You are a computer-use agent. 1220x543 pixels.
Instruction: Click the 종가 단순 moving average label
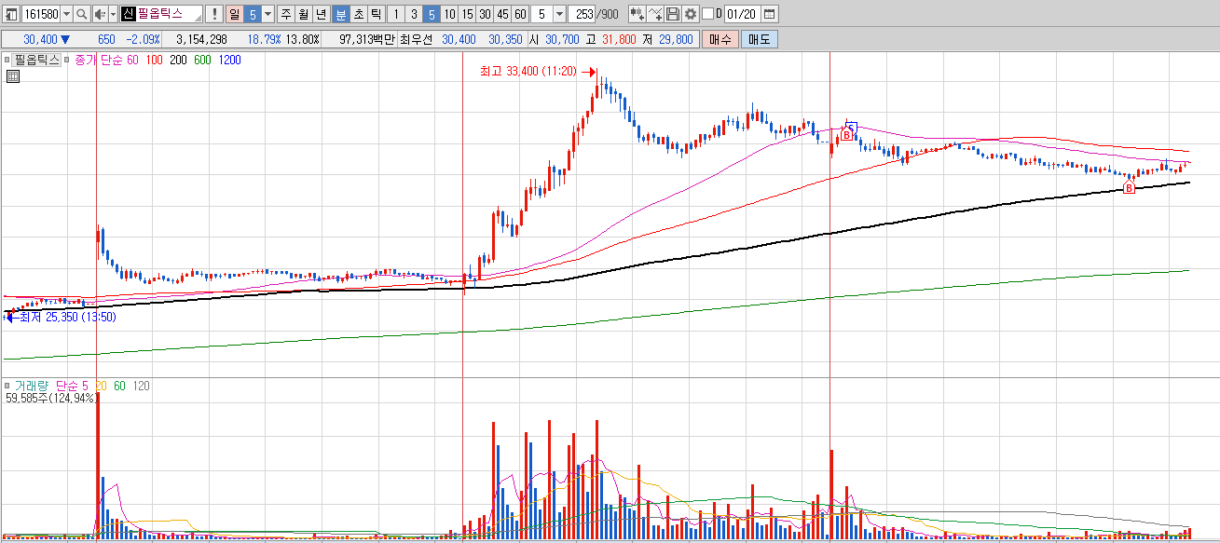(98, 60)
